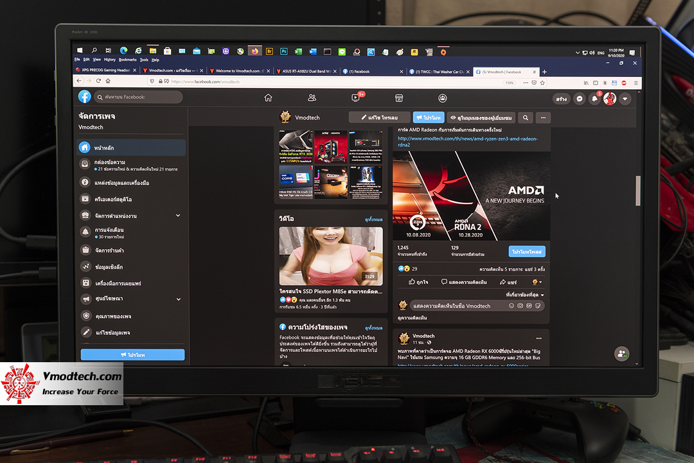The height and width of the screenshot is (463, 694).
Task: Add a GIF to the comment
Action: coord(529,306)
